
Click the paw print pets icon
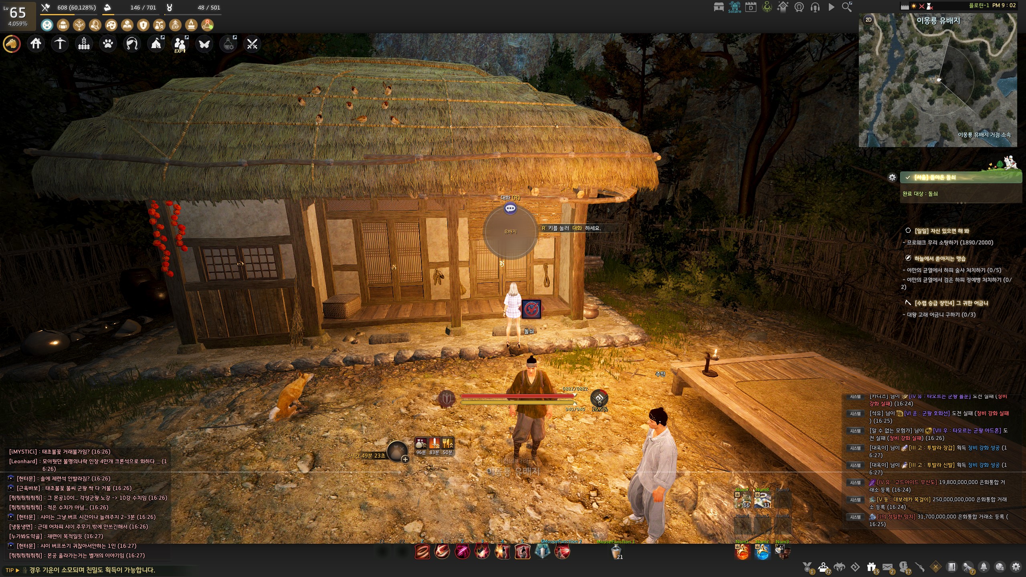(x=108, y=44)
